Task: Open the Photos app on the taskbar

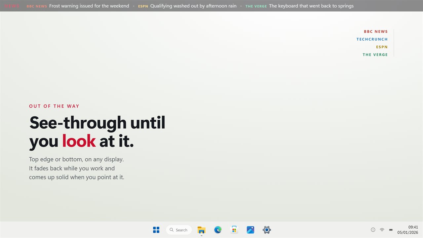Action: click(250, 230)
